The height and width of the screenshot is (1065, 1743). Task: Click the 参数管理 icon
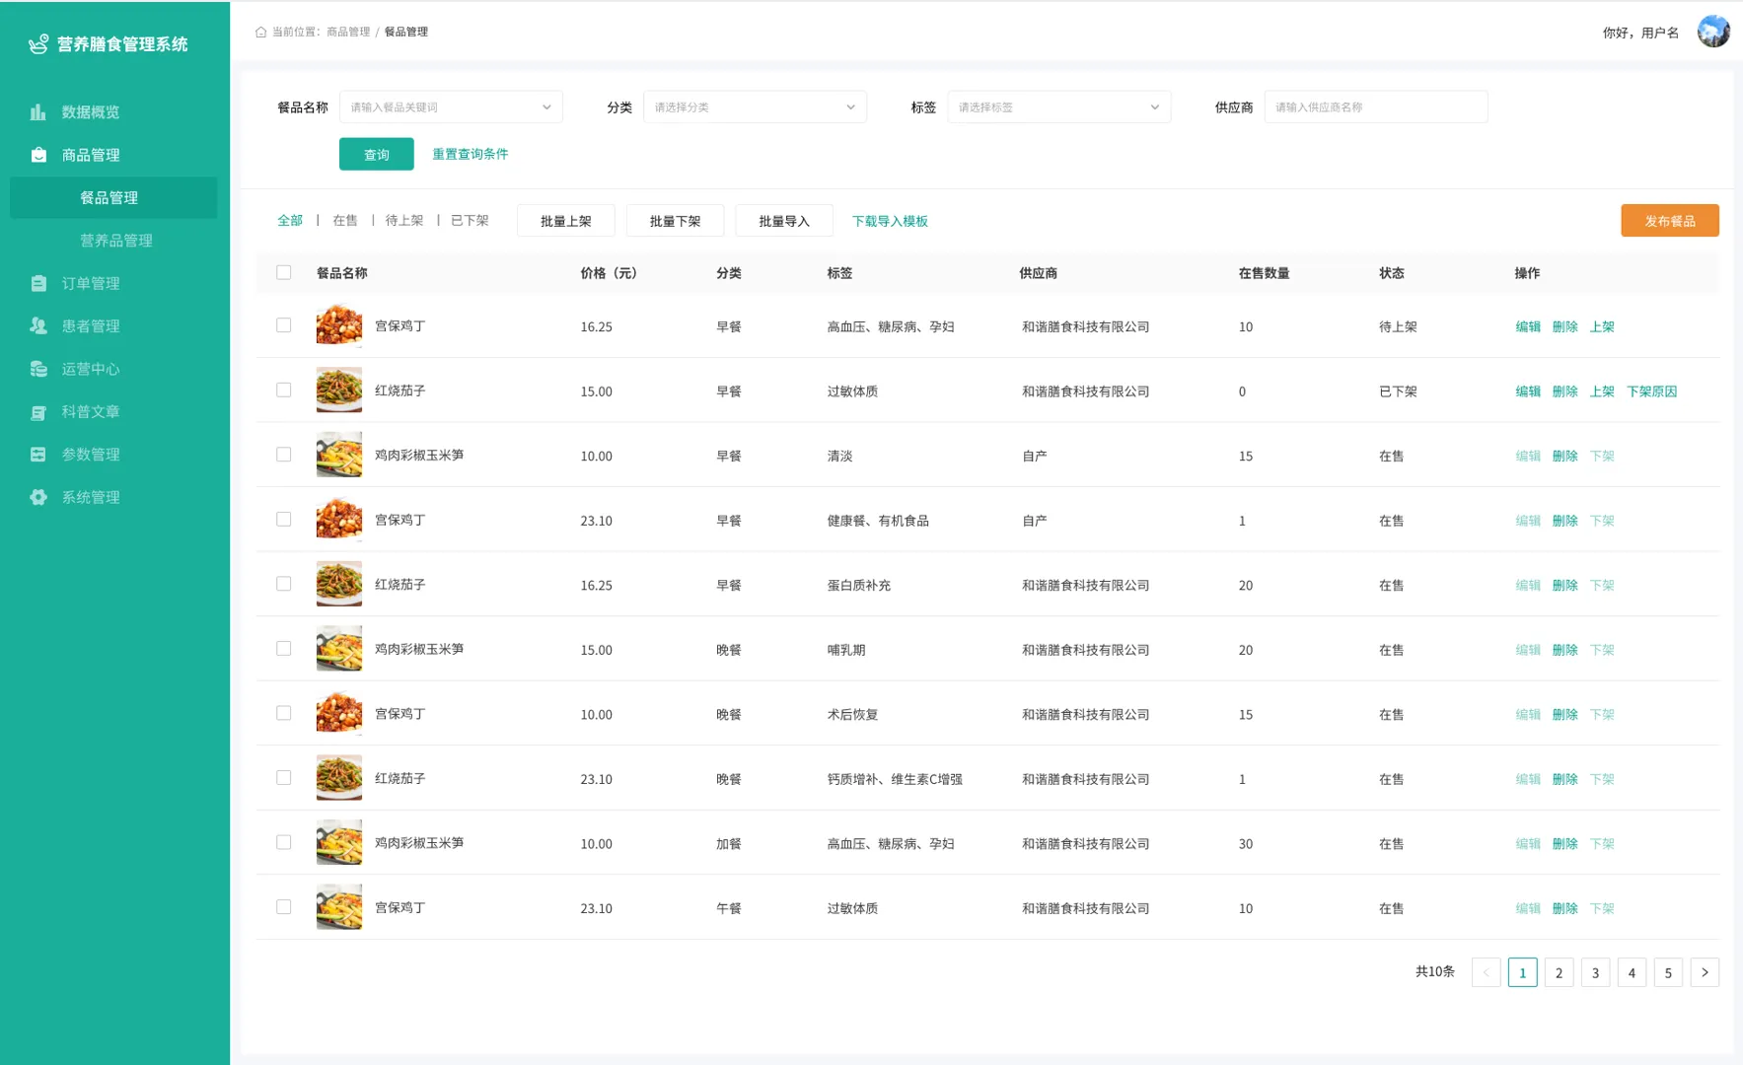[38, 455]
